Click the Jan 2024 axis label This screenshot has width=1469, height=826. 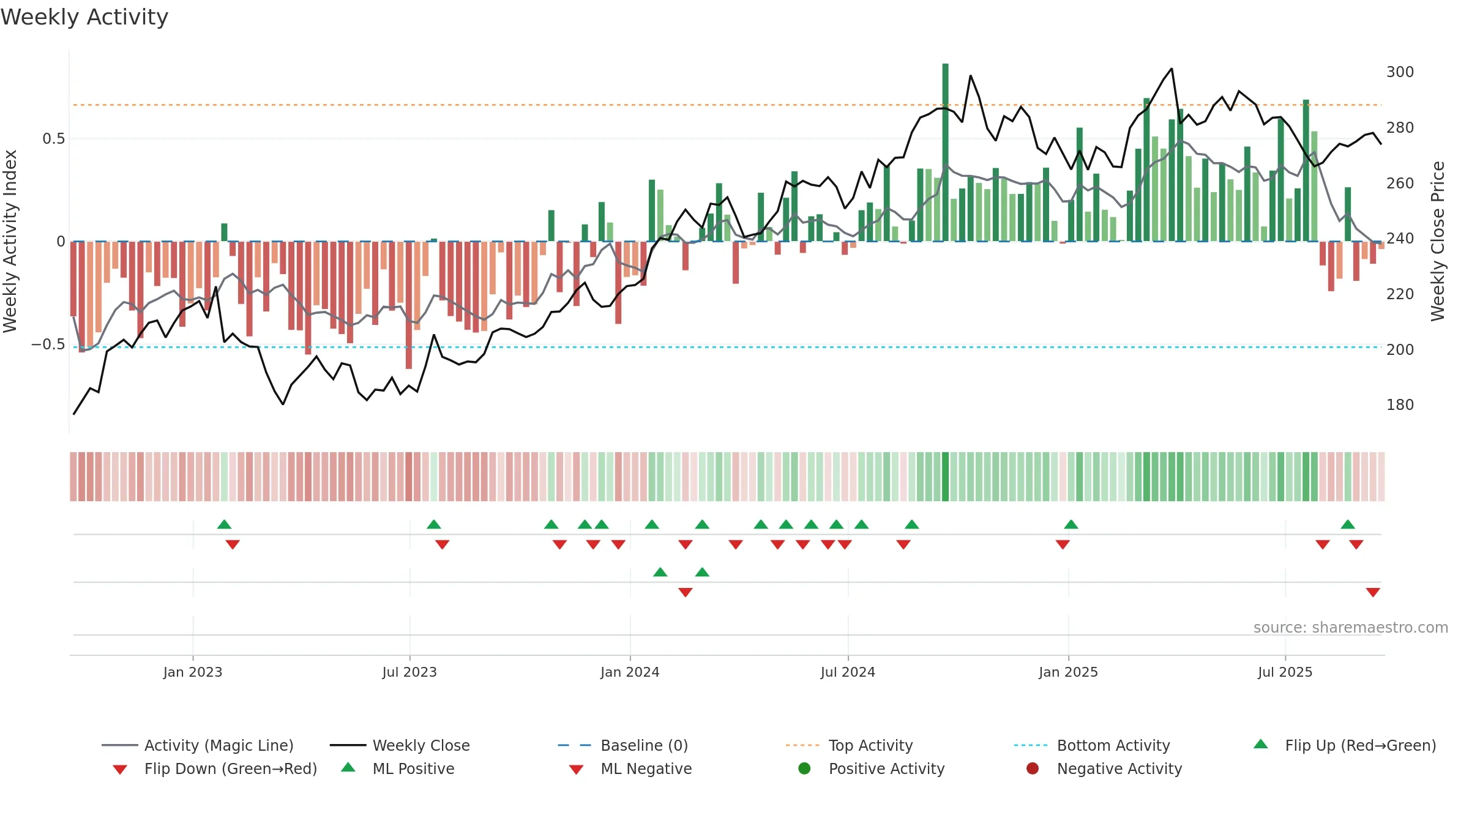coord(630,672)
